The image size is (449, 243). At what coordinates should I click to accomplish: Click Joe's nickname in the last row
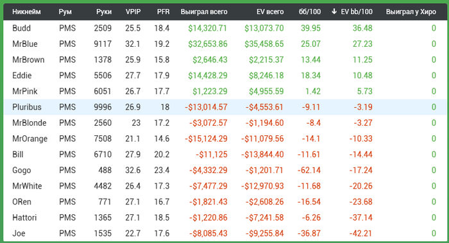pos(19,233)
